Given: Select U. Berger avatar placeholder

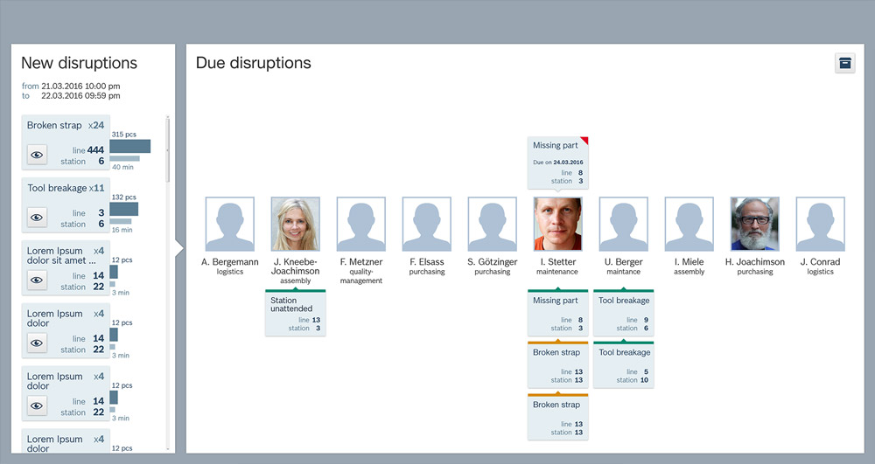Looking at the screenshot, I should tap(623, 224).
